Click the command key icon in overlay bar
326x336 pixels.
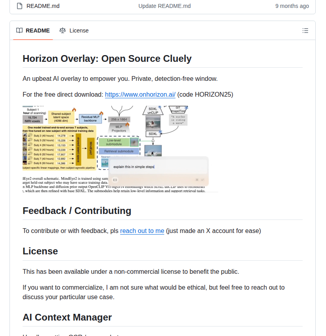click(x=197, y=180)
